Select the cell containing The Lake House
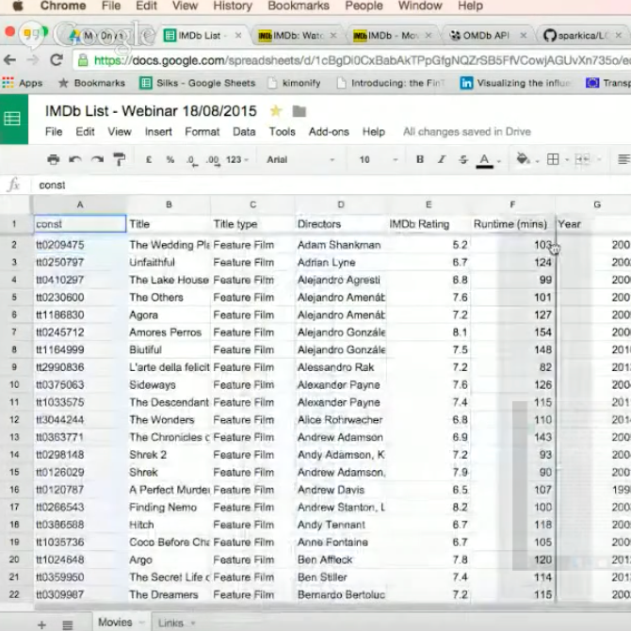Screen dimensions: 631x631 169,280
